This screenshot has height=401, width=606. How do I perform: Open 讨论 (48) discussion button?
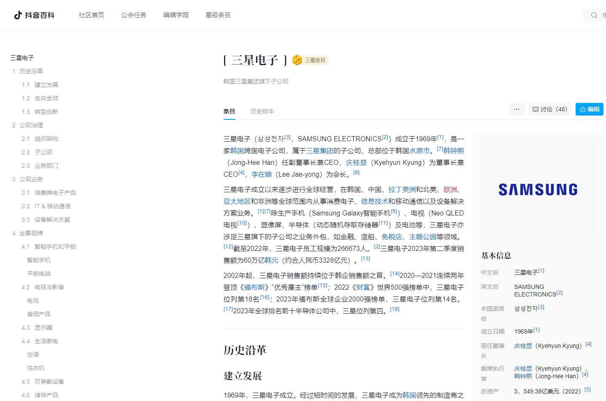(550, 109)
